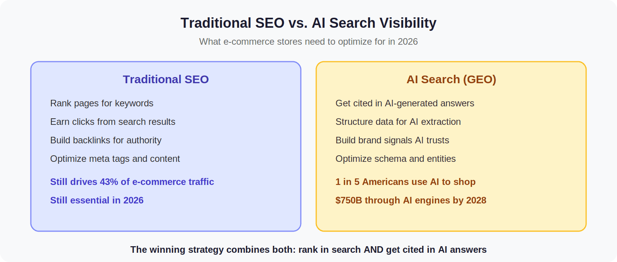
Task: Click the subtitle about optimizing in 2026
Action: [308, 42]
